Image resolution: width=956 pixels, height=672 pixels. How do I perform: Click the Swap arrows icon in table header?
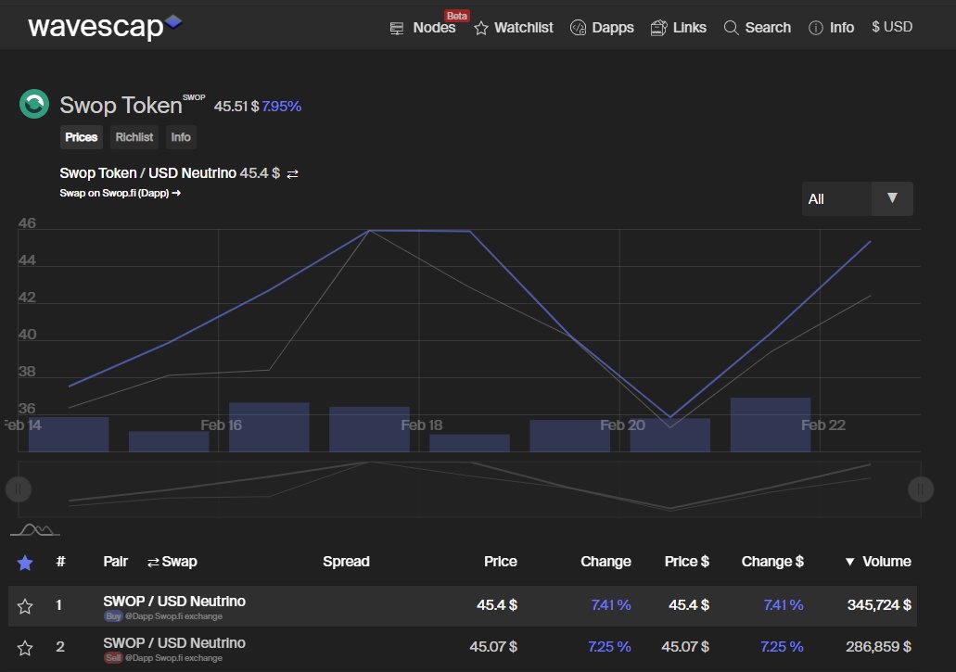coord(153,563)
